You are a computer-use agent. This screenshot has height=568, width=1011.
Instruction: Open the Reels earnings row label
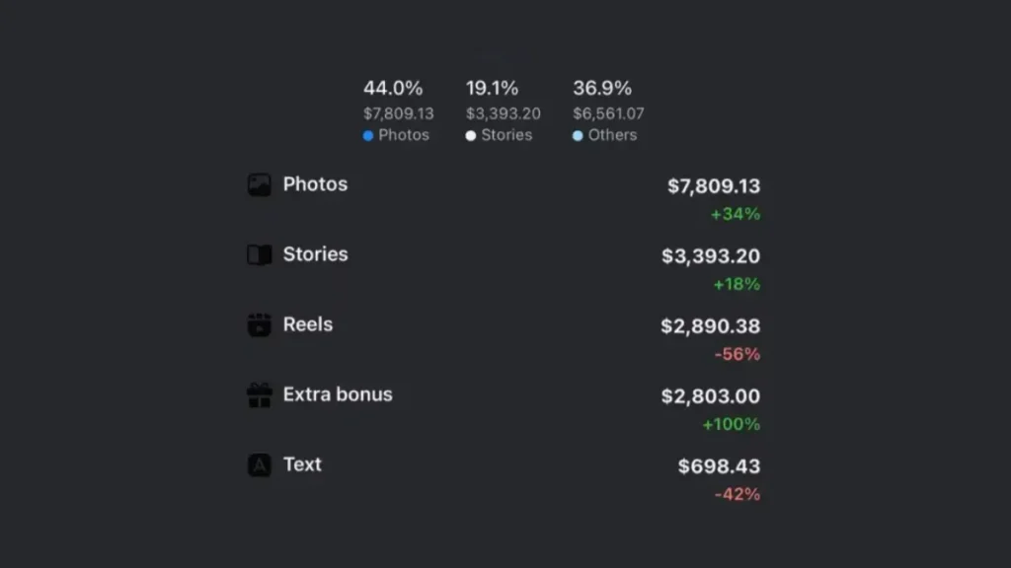307,324
